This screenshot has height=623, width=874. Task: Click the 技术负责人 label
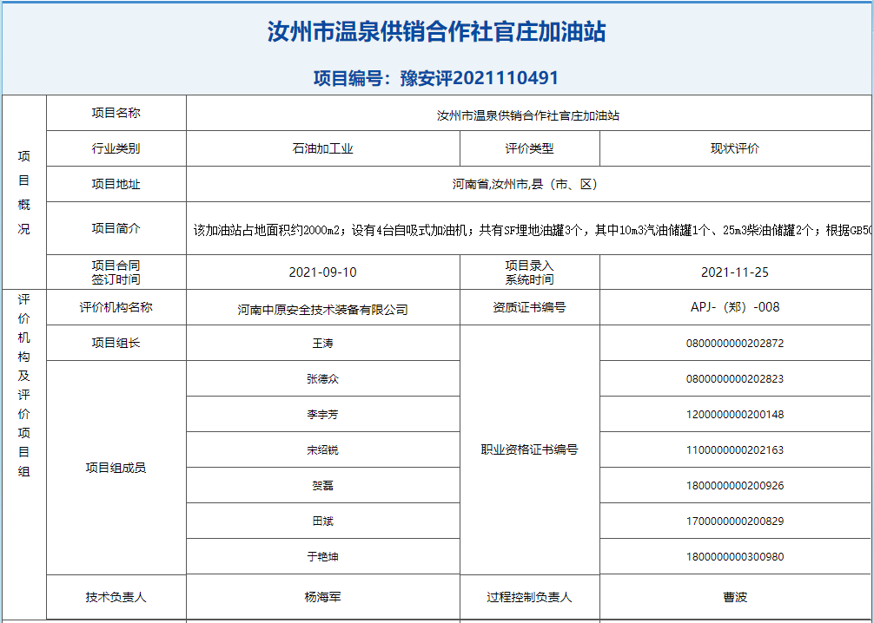click(116, 597)
